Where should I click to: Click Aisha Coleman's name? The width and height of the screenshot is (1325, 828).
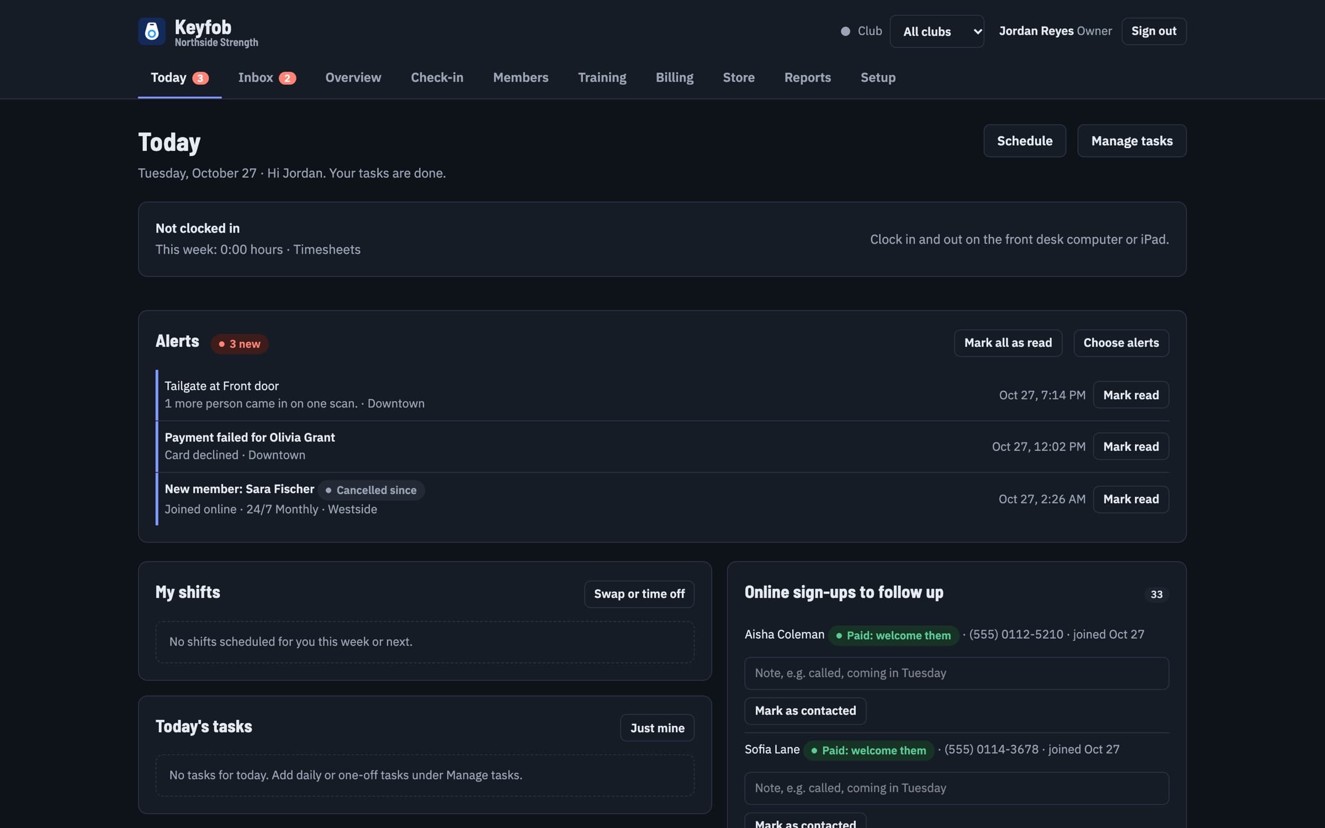coord(785,634)
